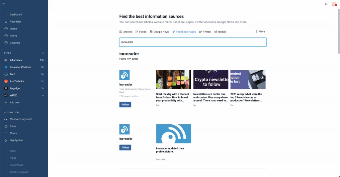
Task: Switch to Feeds search tab
Action: click(x=141, y=32)
